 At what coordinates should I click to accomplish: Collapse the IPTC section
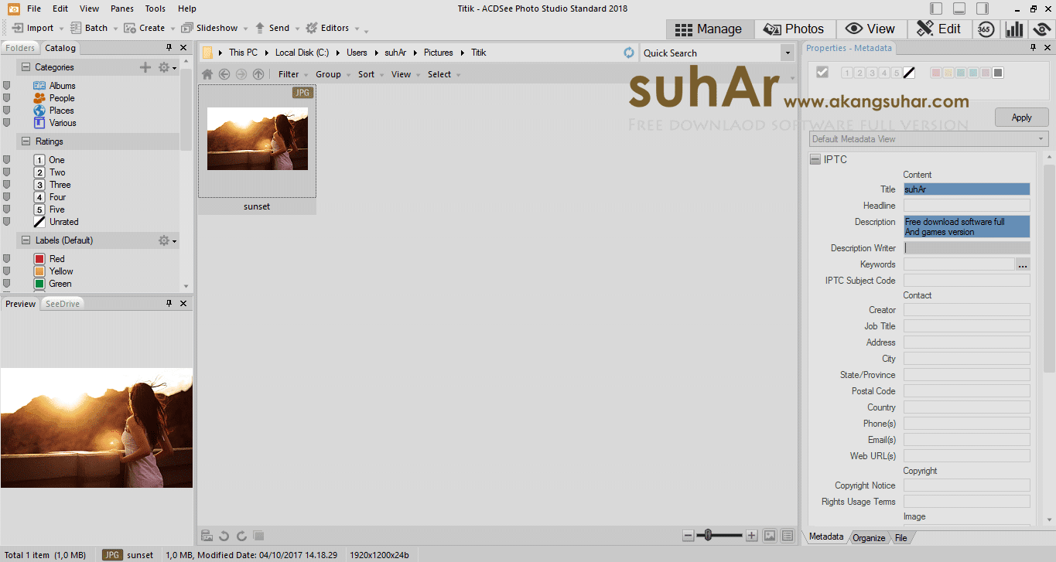point(815,159)
